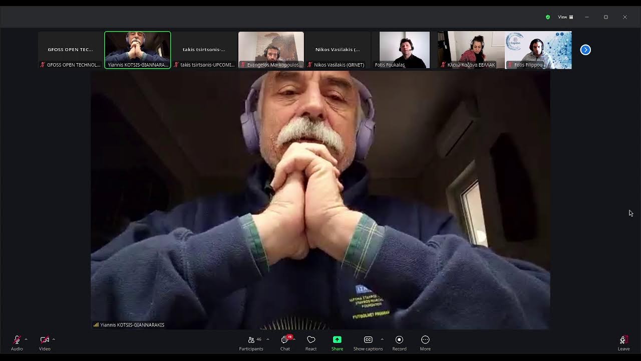
Task: Expand the Chat options caret
Action: [x=294, y=339]
